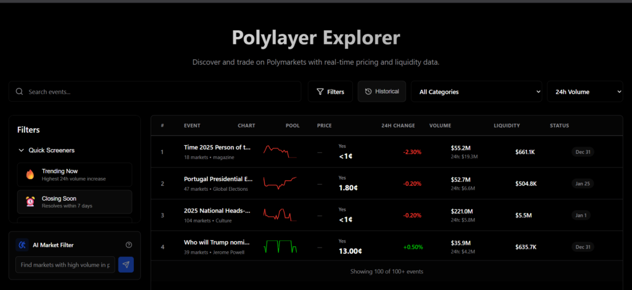The image size is (632, 290).
Task: Click the $221.0M volume value
Action: click(462, 211)
